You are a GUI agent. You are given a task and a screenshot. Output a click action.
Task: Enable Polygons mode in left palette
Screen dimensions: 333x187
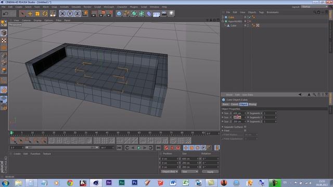(4, 71)
